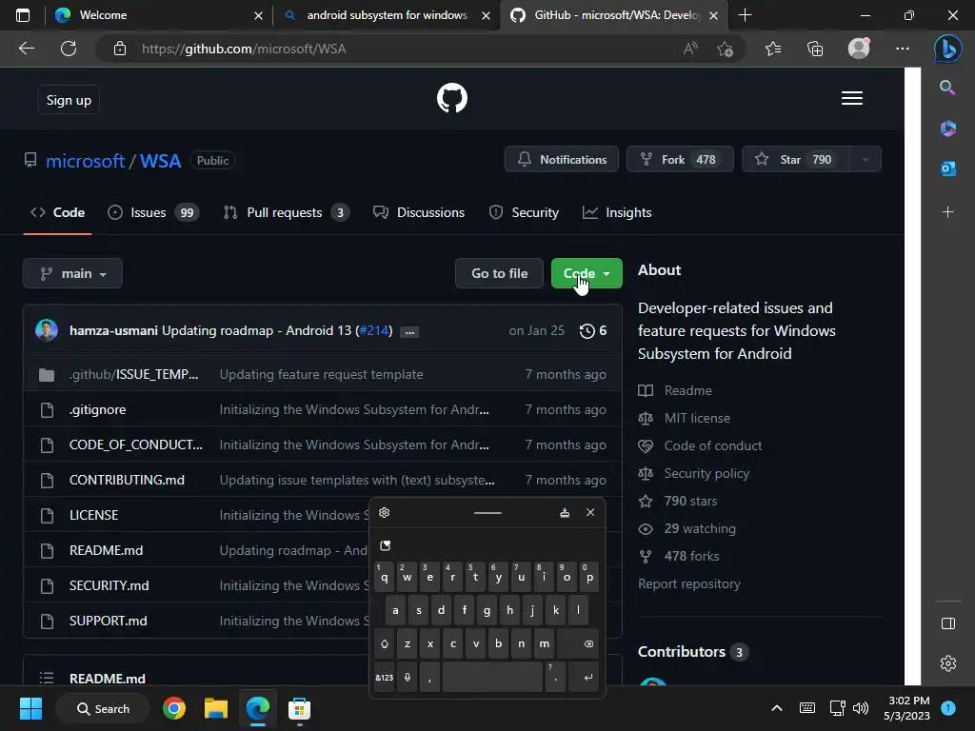Open commit link #214
Viewport: 975px width, 731px height.
tap(373, 330)
